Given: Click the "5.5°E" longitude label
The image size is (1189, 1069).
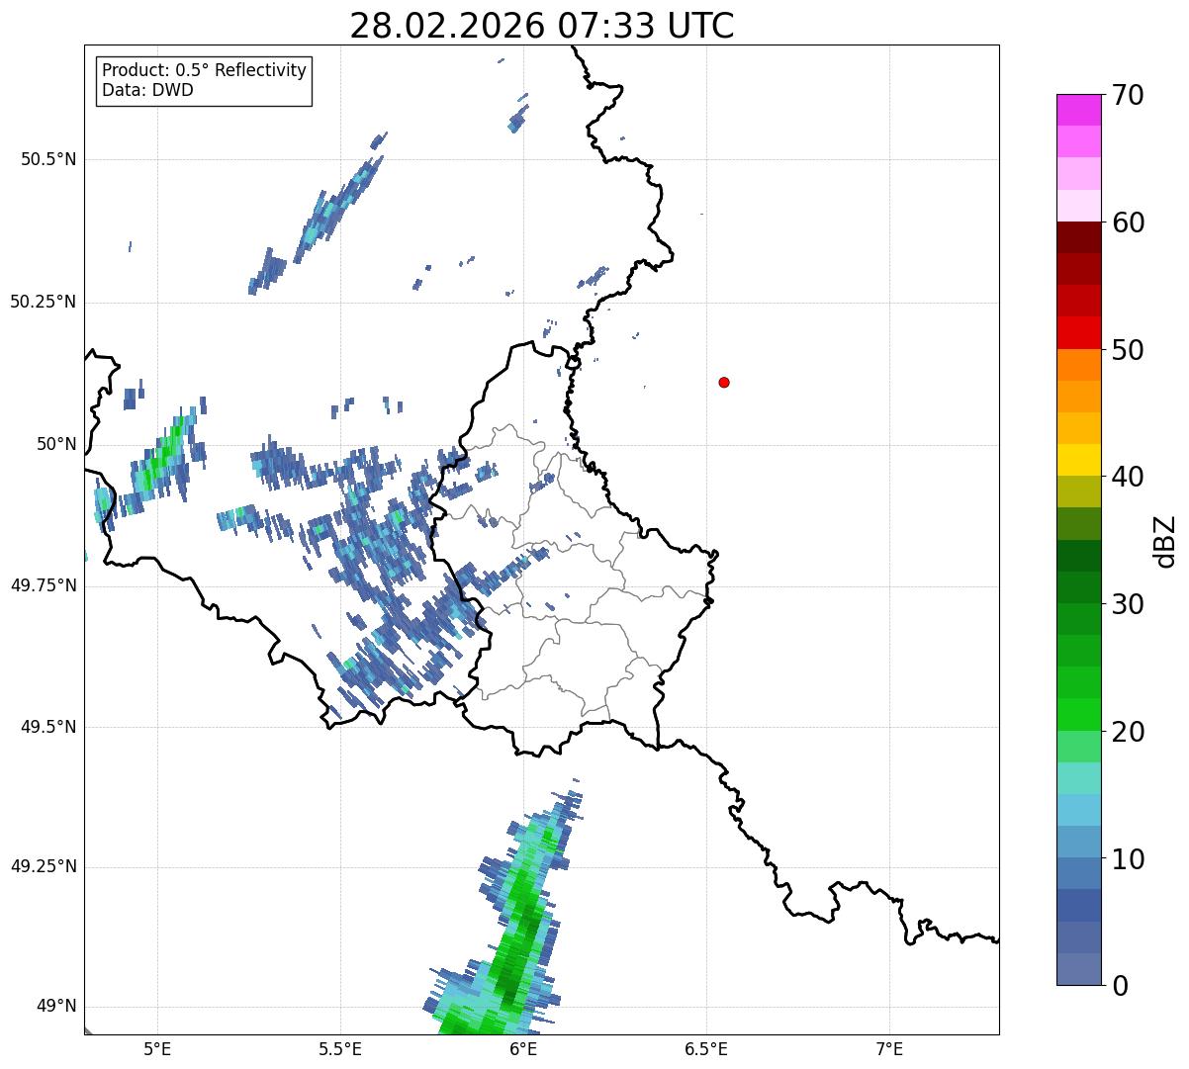Looking at the screenshot, I should point(340,1048).
